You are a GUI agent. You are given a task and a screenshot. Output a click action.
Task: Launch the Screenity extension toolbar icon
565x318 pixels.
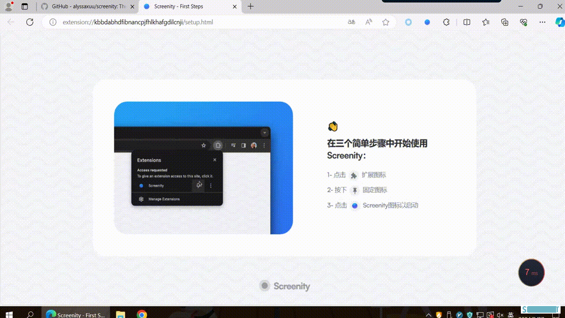(427, 22)
